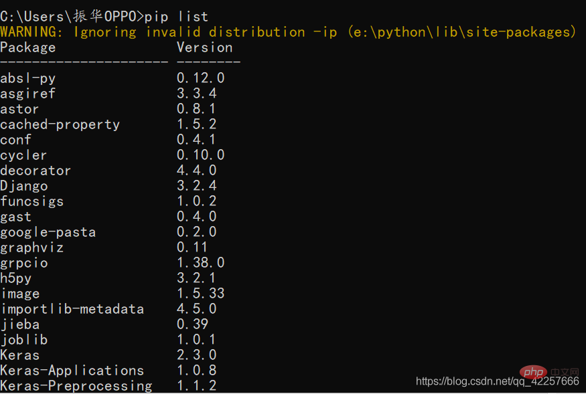Click the h5py package name
This screenshot has height=394, width=586.
pyautogui.click(x=16, y=278)
